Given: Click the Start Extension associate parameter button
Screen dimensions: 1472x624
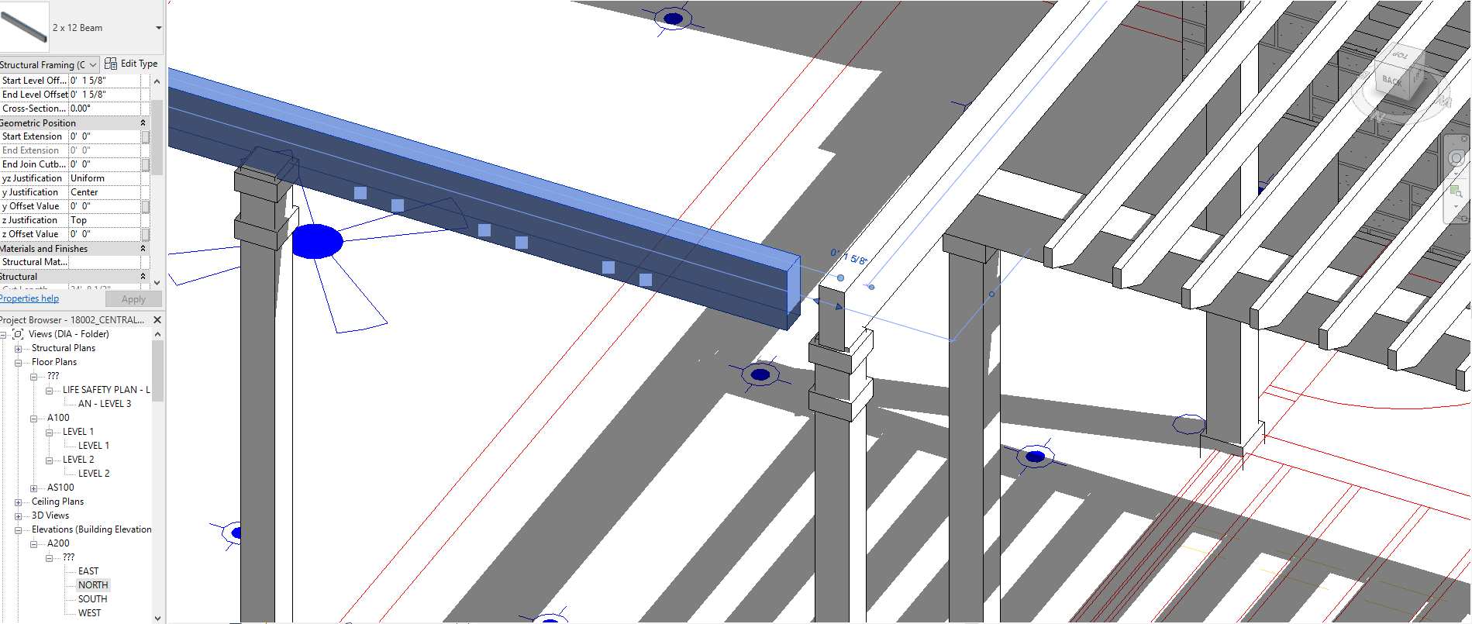Looking at the screenshot, I should point(145,136).
